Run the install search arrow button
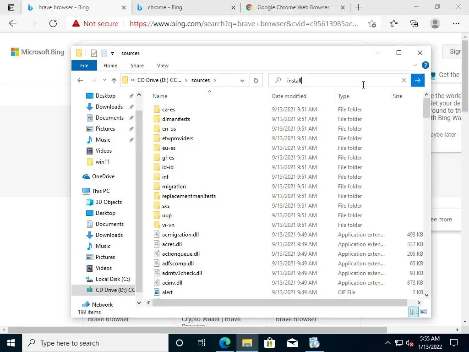Viewport: 469px width, 352px height. pyautogui.click(x=418, y=80)
